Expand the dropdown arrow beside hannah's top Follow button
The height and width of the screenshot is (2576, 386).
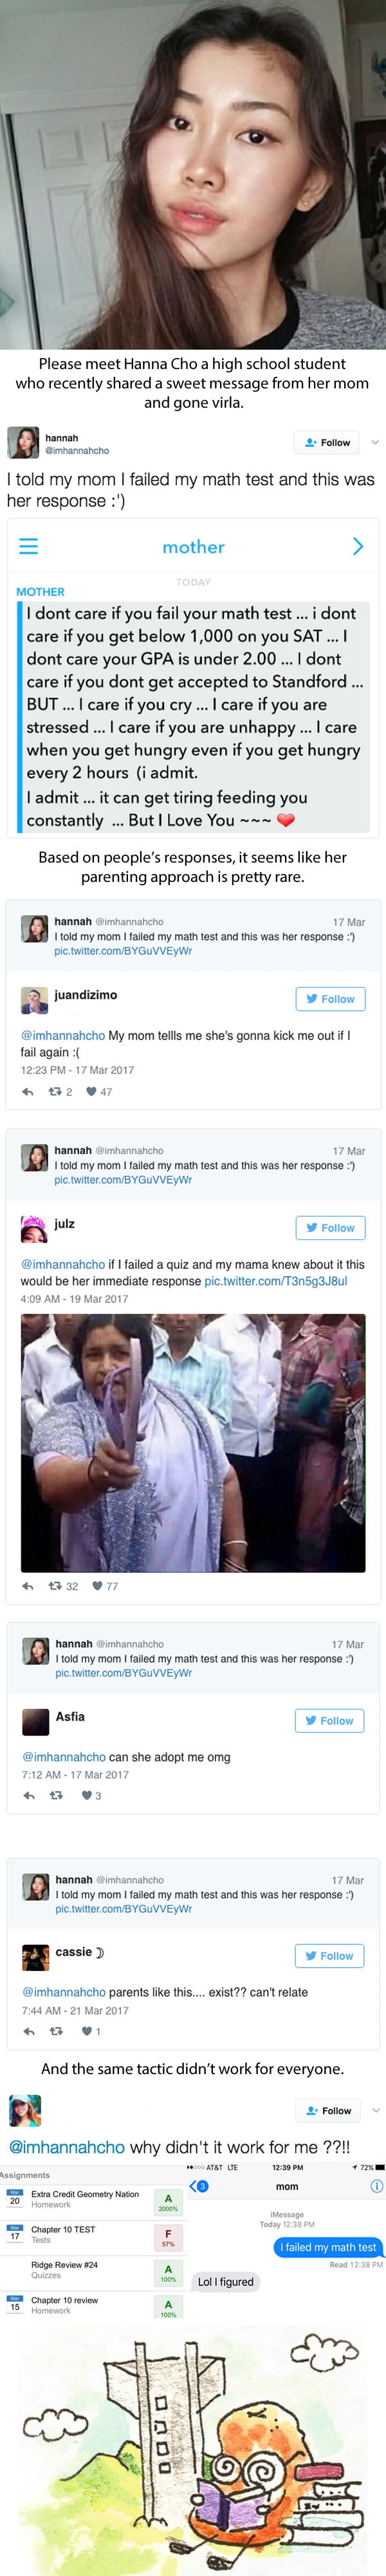375,442
